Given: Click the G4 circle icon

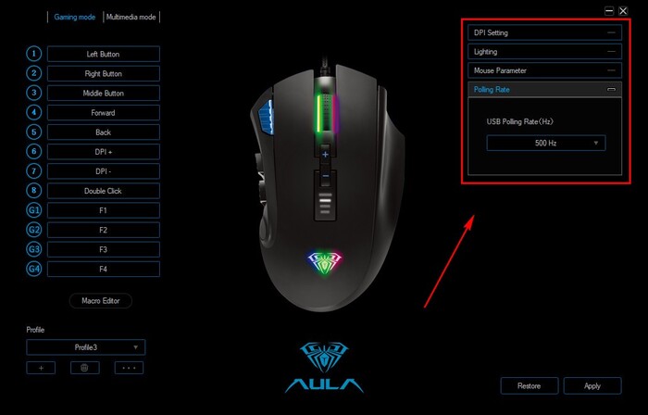Looking at the screenshot, I should point(34,269).
